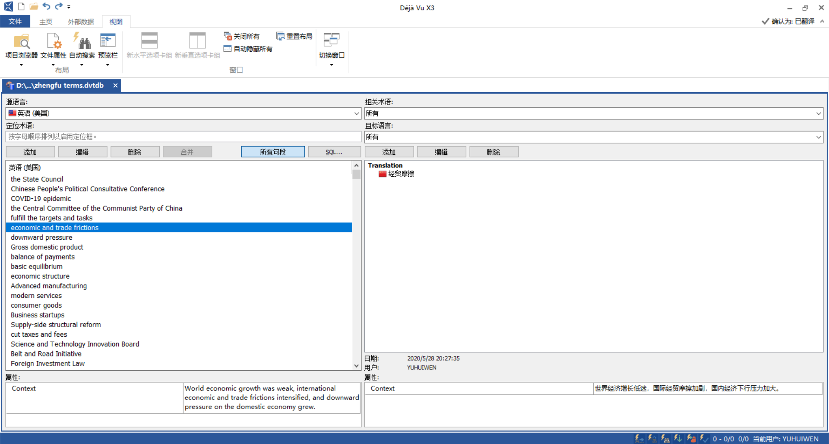
Task: Select the 视图 view ribbon tab
Action: 116,22
